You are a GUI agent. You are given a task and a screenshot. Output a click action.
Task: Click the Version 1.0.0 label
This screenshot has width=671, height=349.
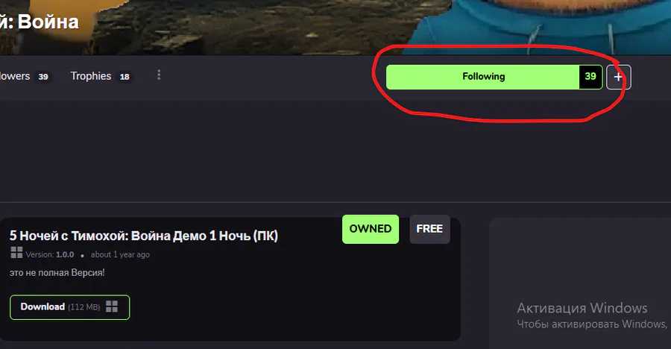tap(50, 254)
